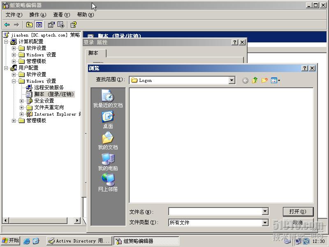This screenshot has height=247, width=329.
Task: Expand the 安全设置 tree node
Action: click(x=21, y=101)
